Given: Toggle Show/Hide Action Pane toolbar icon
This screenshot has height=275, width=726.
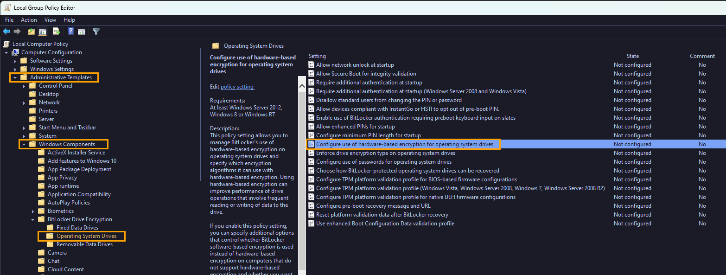Looking at the screenshot, I should tap(82, 32).
